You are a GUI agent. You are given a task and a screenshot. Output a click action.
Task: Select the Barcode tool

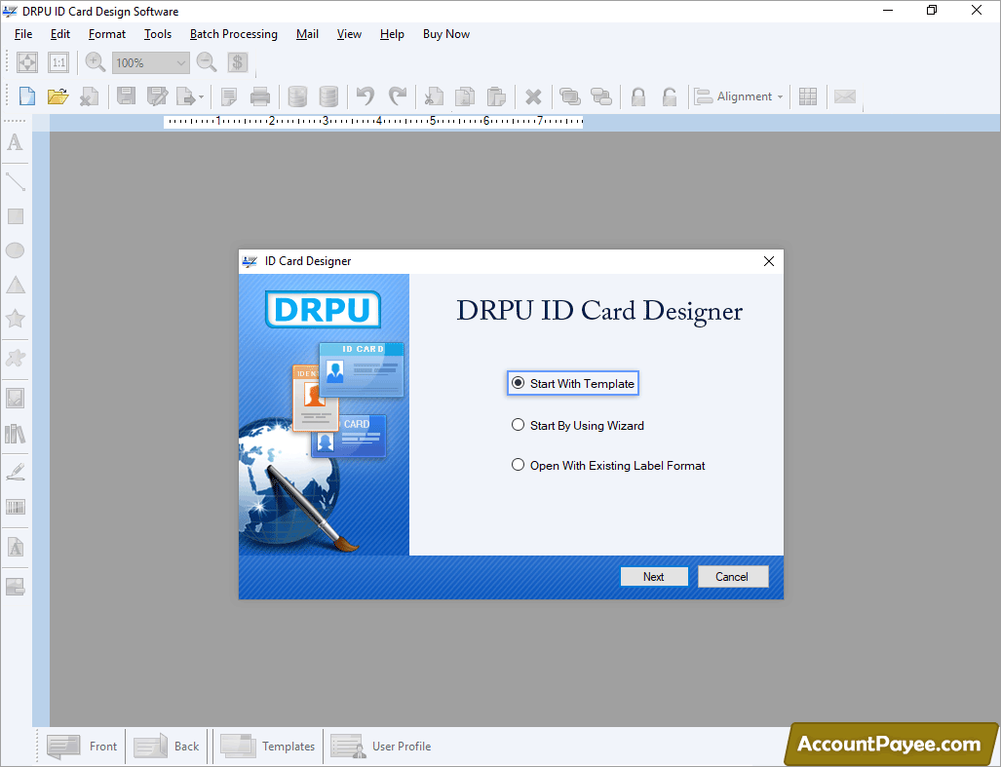(16, 508)
